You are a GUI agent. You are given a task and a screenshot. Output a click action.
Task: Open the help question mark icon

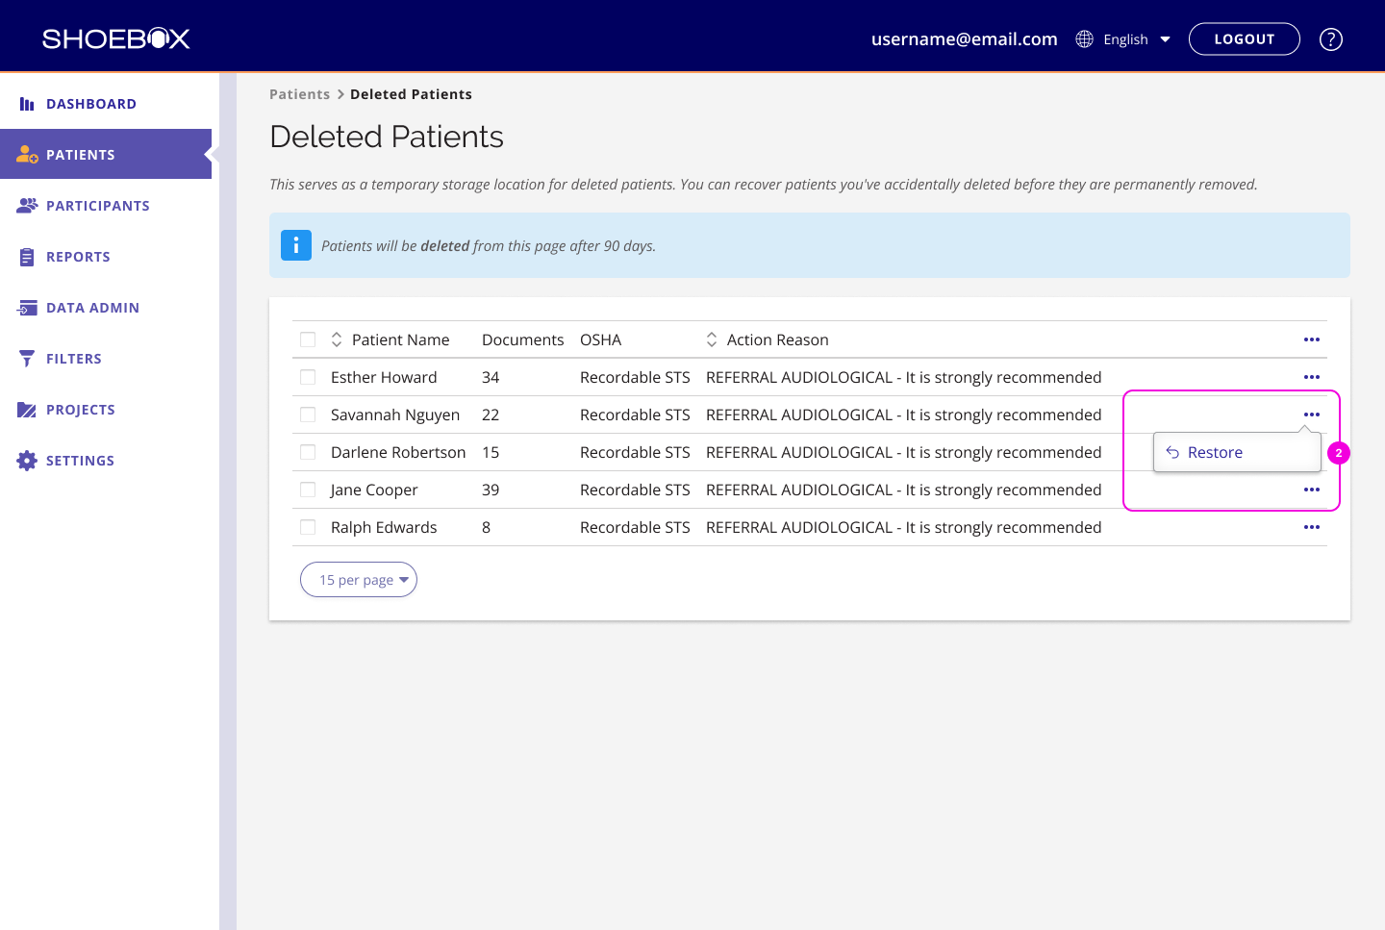tap(1331, 39)
